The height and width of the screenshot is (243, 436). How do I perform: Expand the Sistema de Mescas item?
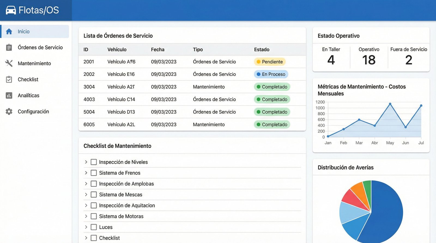(86, 195)
